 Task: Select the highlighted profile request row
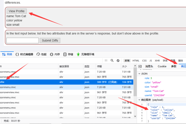[66, 82]
